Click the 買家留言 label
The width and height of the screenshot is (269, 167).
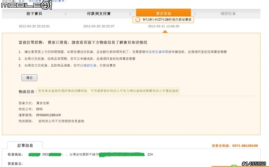coord(15,164)
